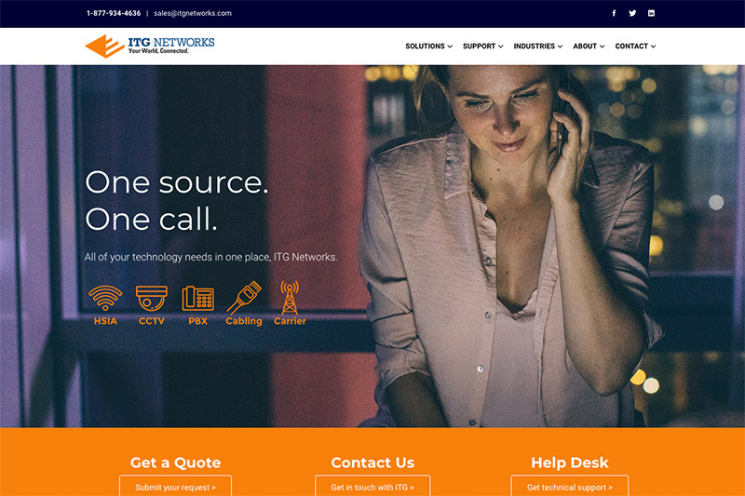
Task: Expand the Support dropdown menu
Action: [482, 46]
